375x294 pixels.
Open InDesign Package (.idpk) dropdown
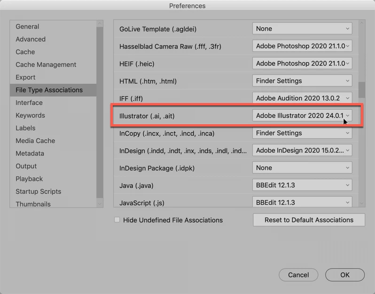[302, 167]
